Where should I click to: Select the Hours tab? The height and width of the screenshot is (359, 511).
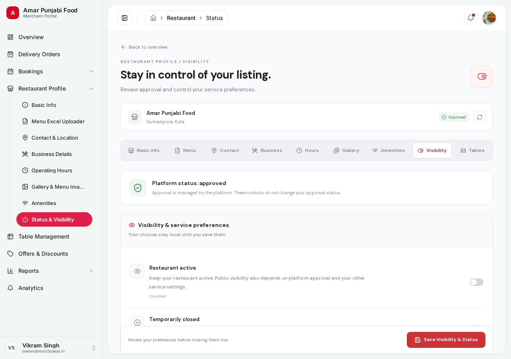click(308, 150)
